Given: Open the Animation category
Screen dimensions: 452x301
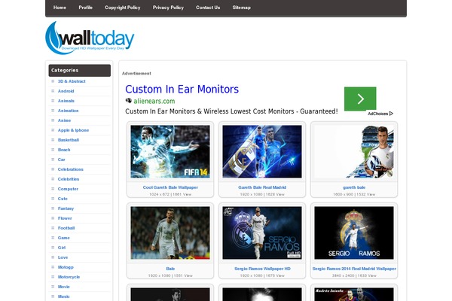Looking at the screenshot, I should (x=68, y=111).
